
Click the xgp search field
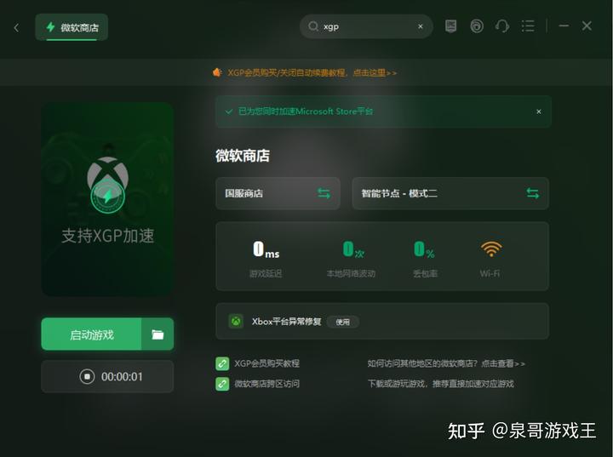point(366,26)
